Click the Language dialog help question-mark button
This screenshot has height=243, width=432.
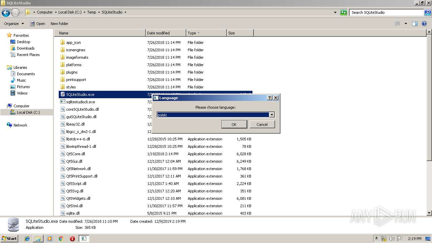(x=269, y=98)
